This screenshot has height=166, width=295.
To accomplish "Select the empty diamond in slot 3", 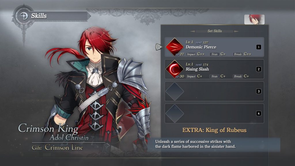I will 175,91.
